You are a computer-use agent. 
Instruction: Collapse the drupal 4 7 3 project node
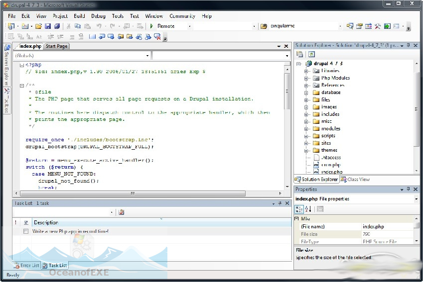[298, 64]
